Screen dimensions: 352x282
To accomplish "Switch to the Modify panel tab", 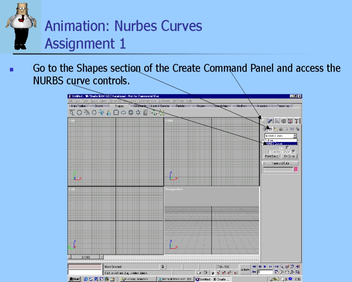I will pos(270,121).
